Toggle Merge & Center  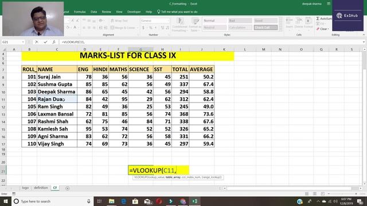[x=123, y=28]
